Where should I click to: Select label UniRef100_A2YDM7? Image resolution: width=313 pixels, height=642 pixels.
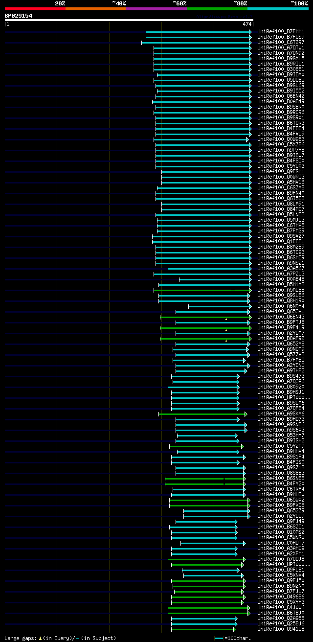point(281,333)
